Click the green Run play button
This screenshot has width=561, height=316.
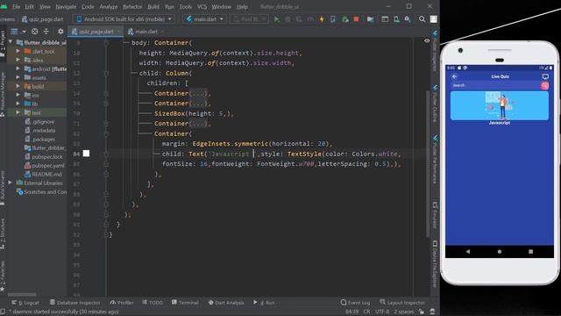click(x=277, y=19)
